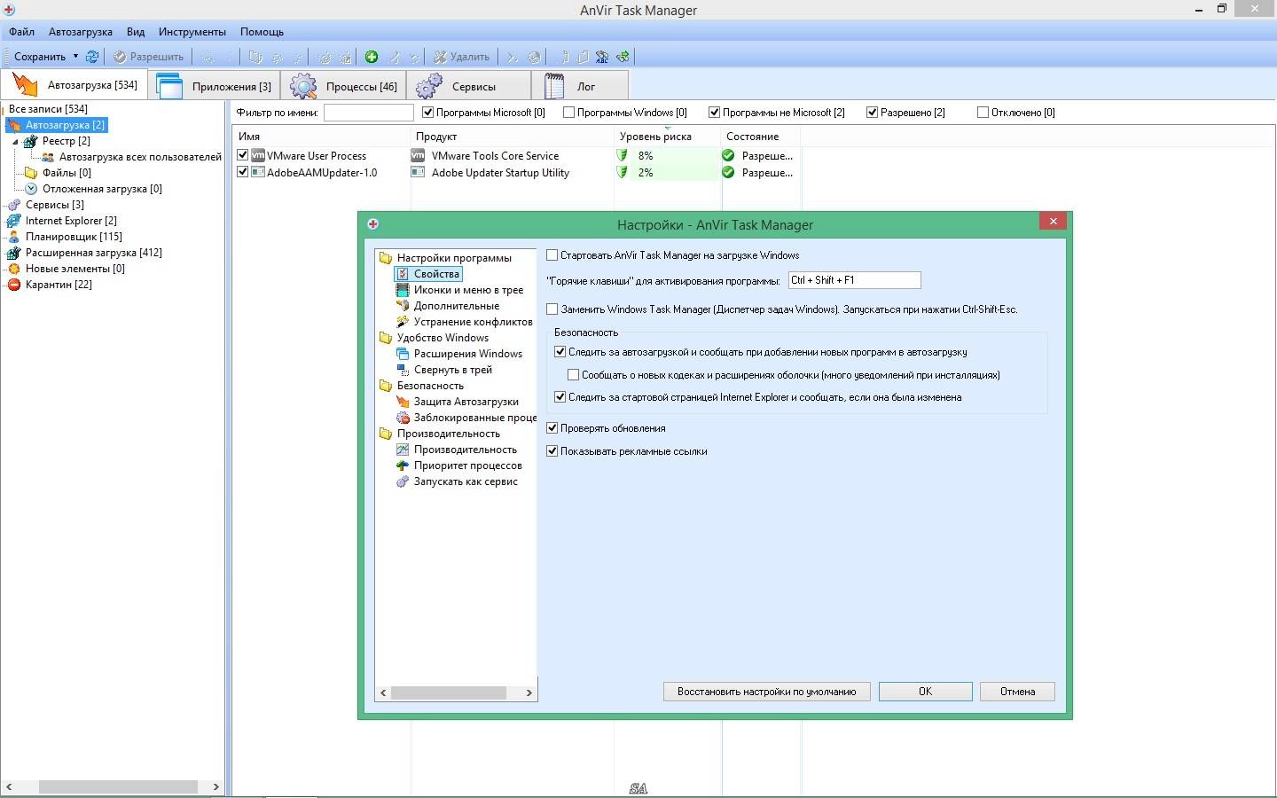
Task: Click the refresh icon next to Сохранить
Action: pos(91,57)
